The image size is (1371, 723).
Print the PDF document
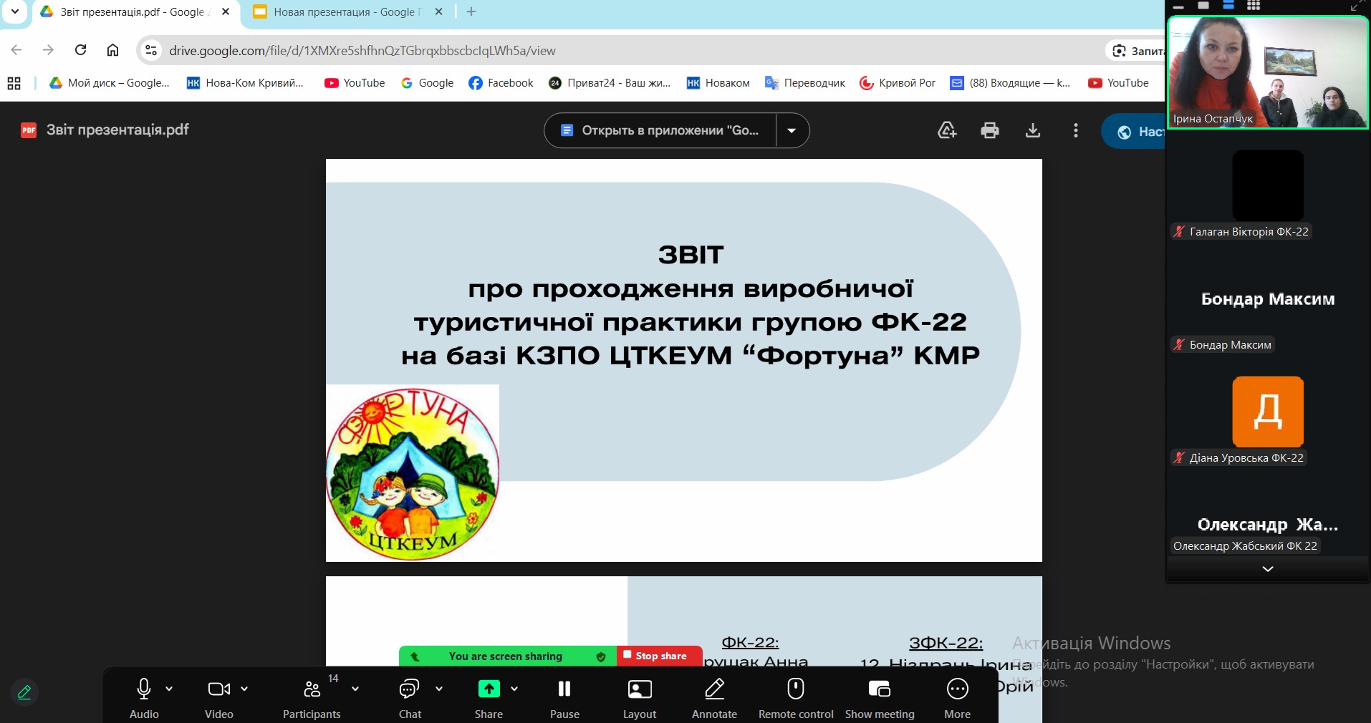(989, 130)
